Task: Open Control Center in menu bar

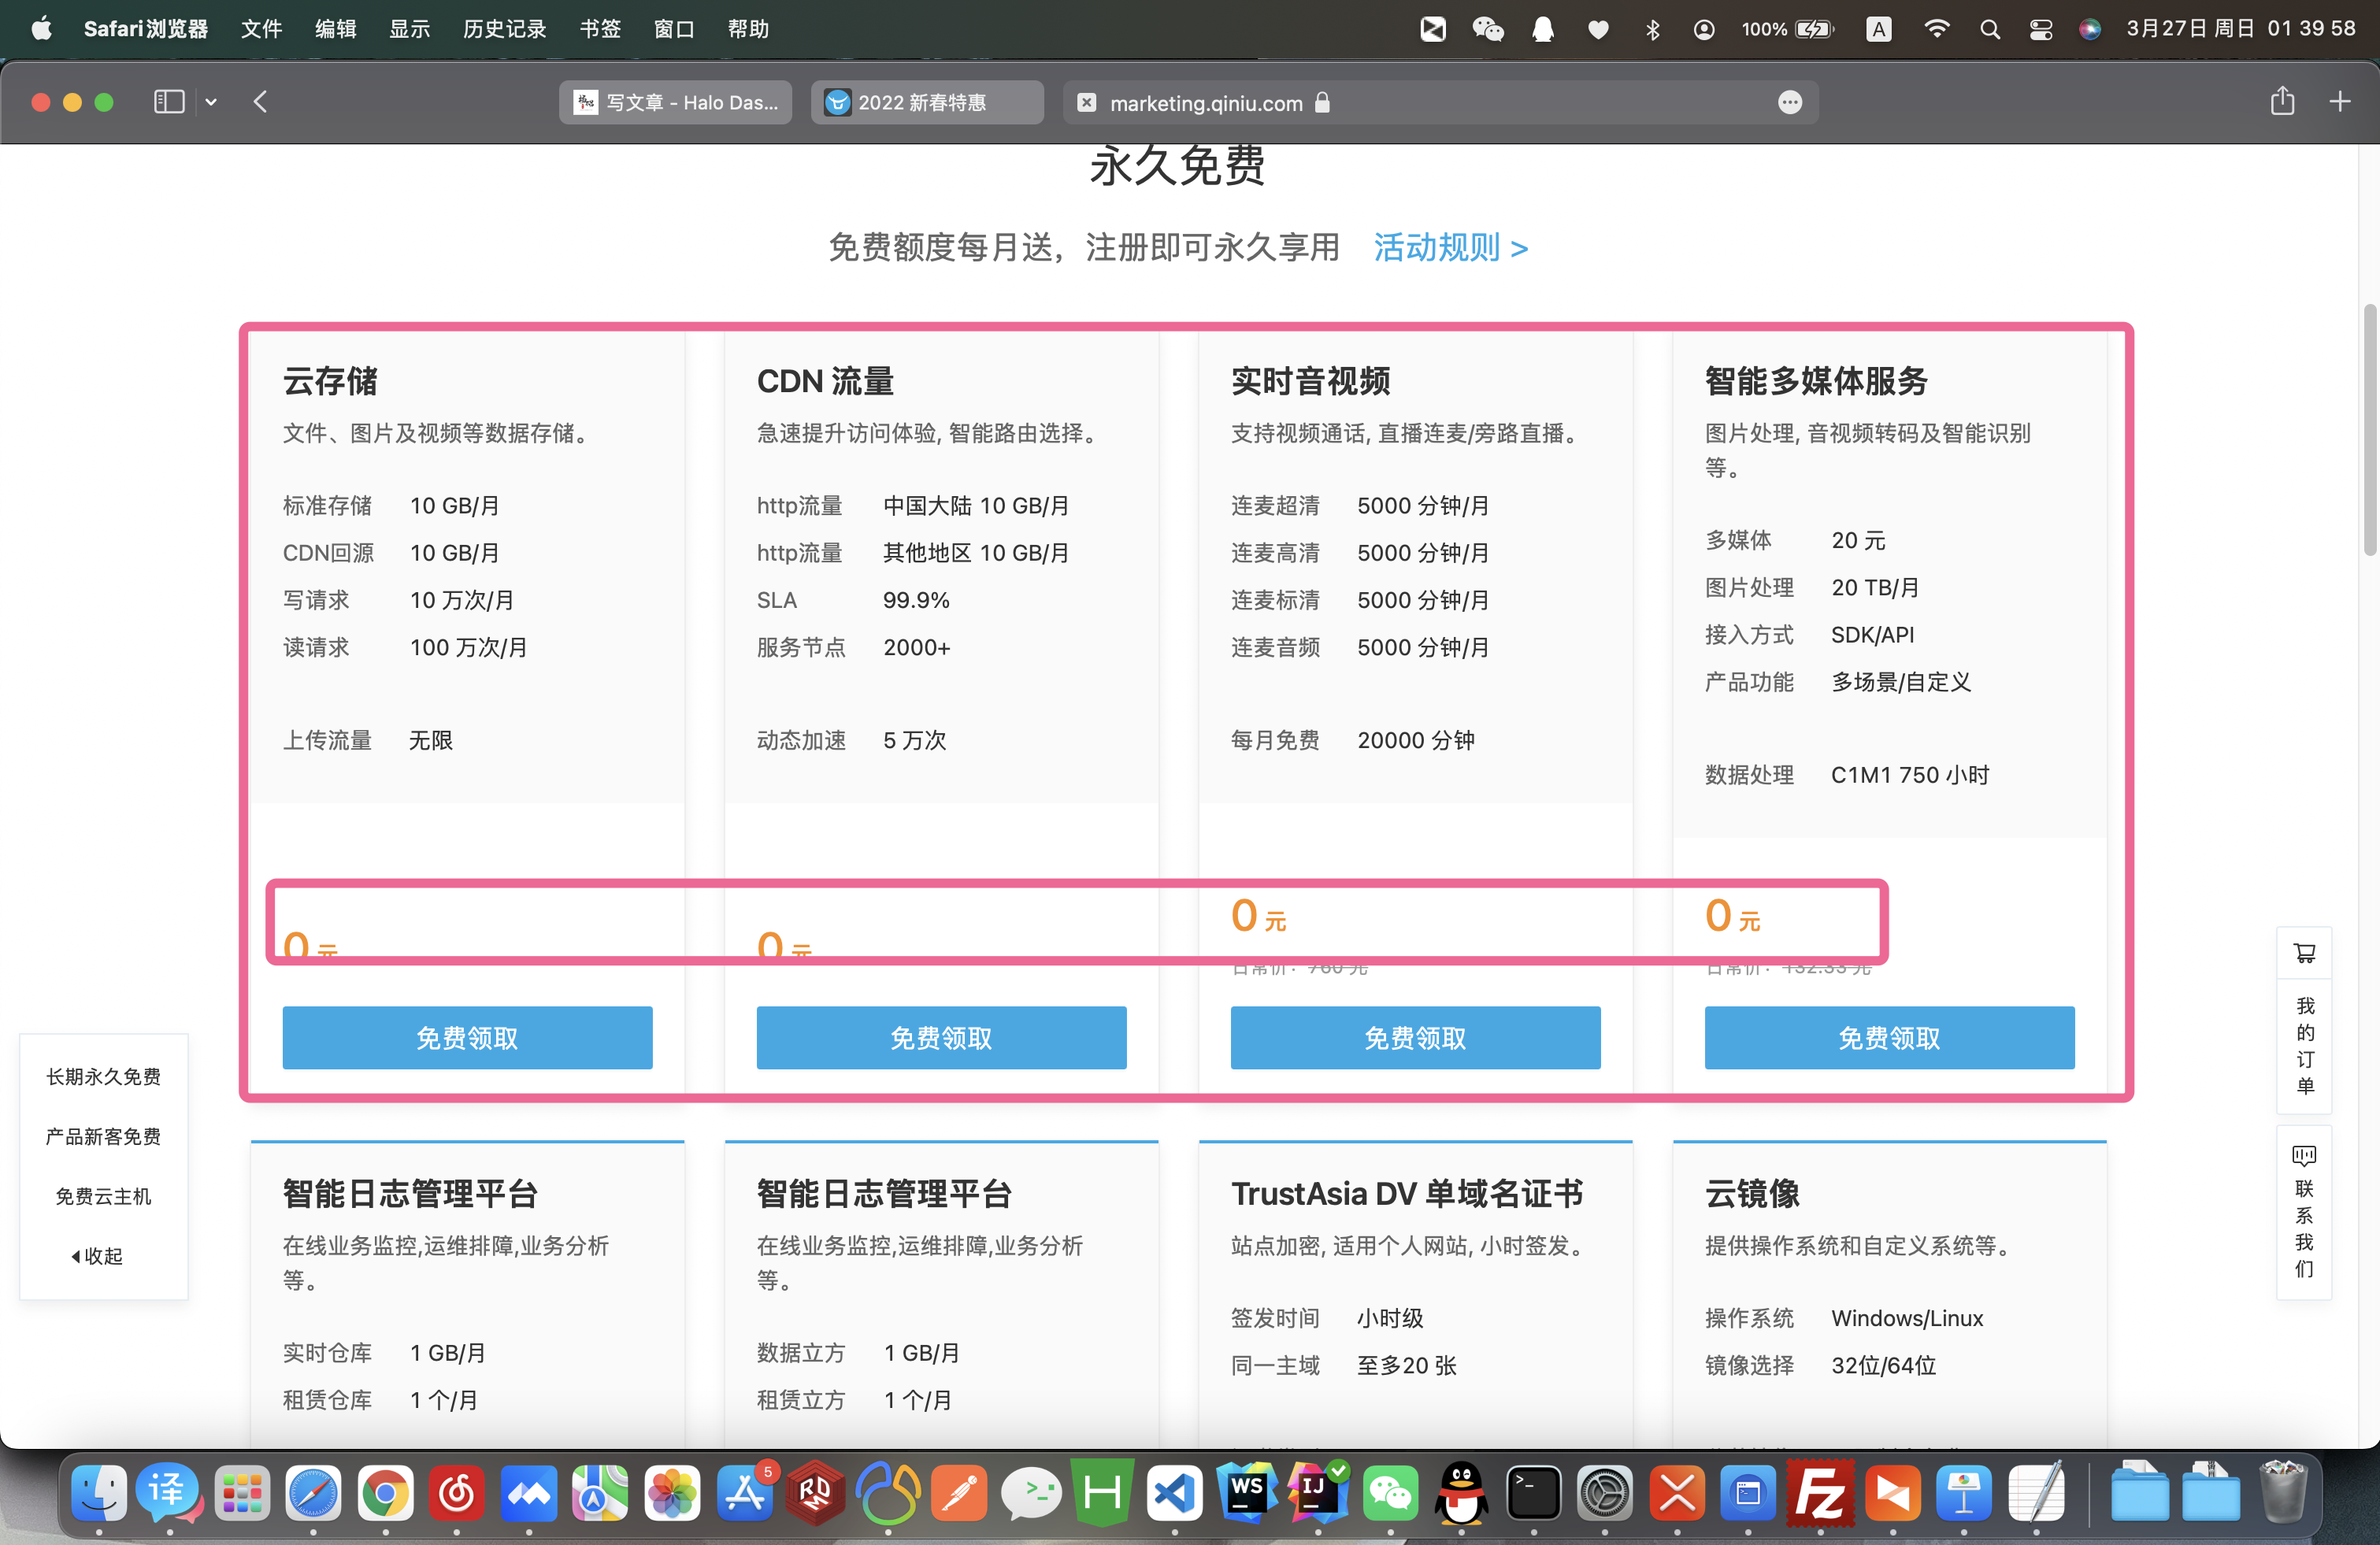Action: (2041, 29)
